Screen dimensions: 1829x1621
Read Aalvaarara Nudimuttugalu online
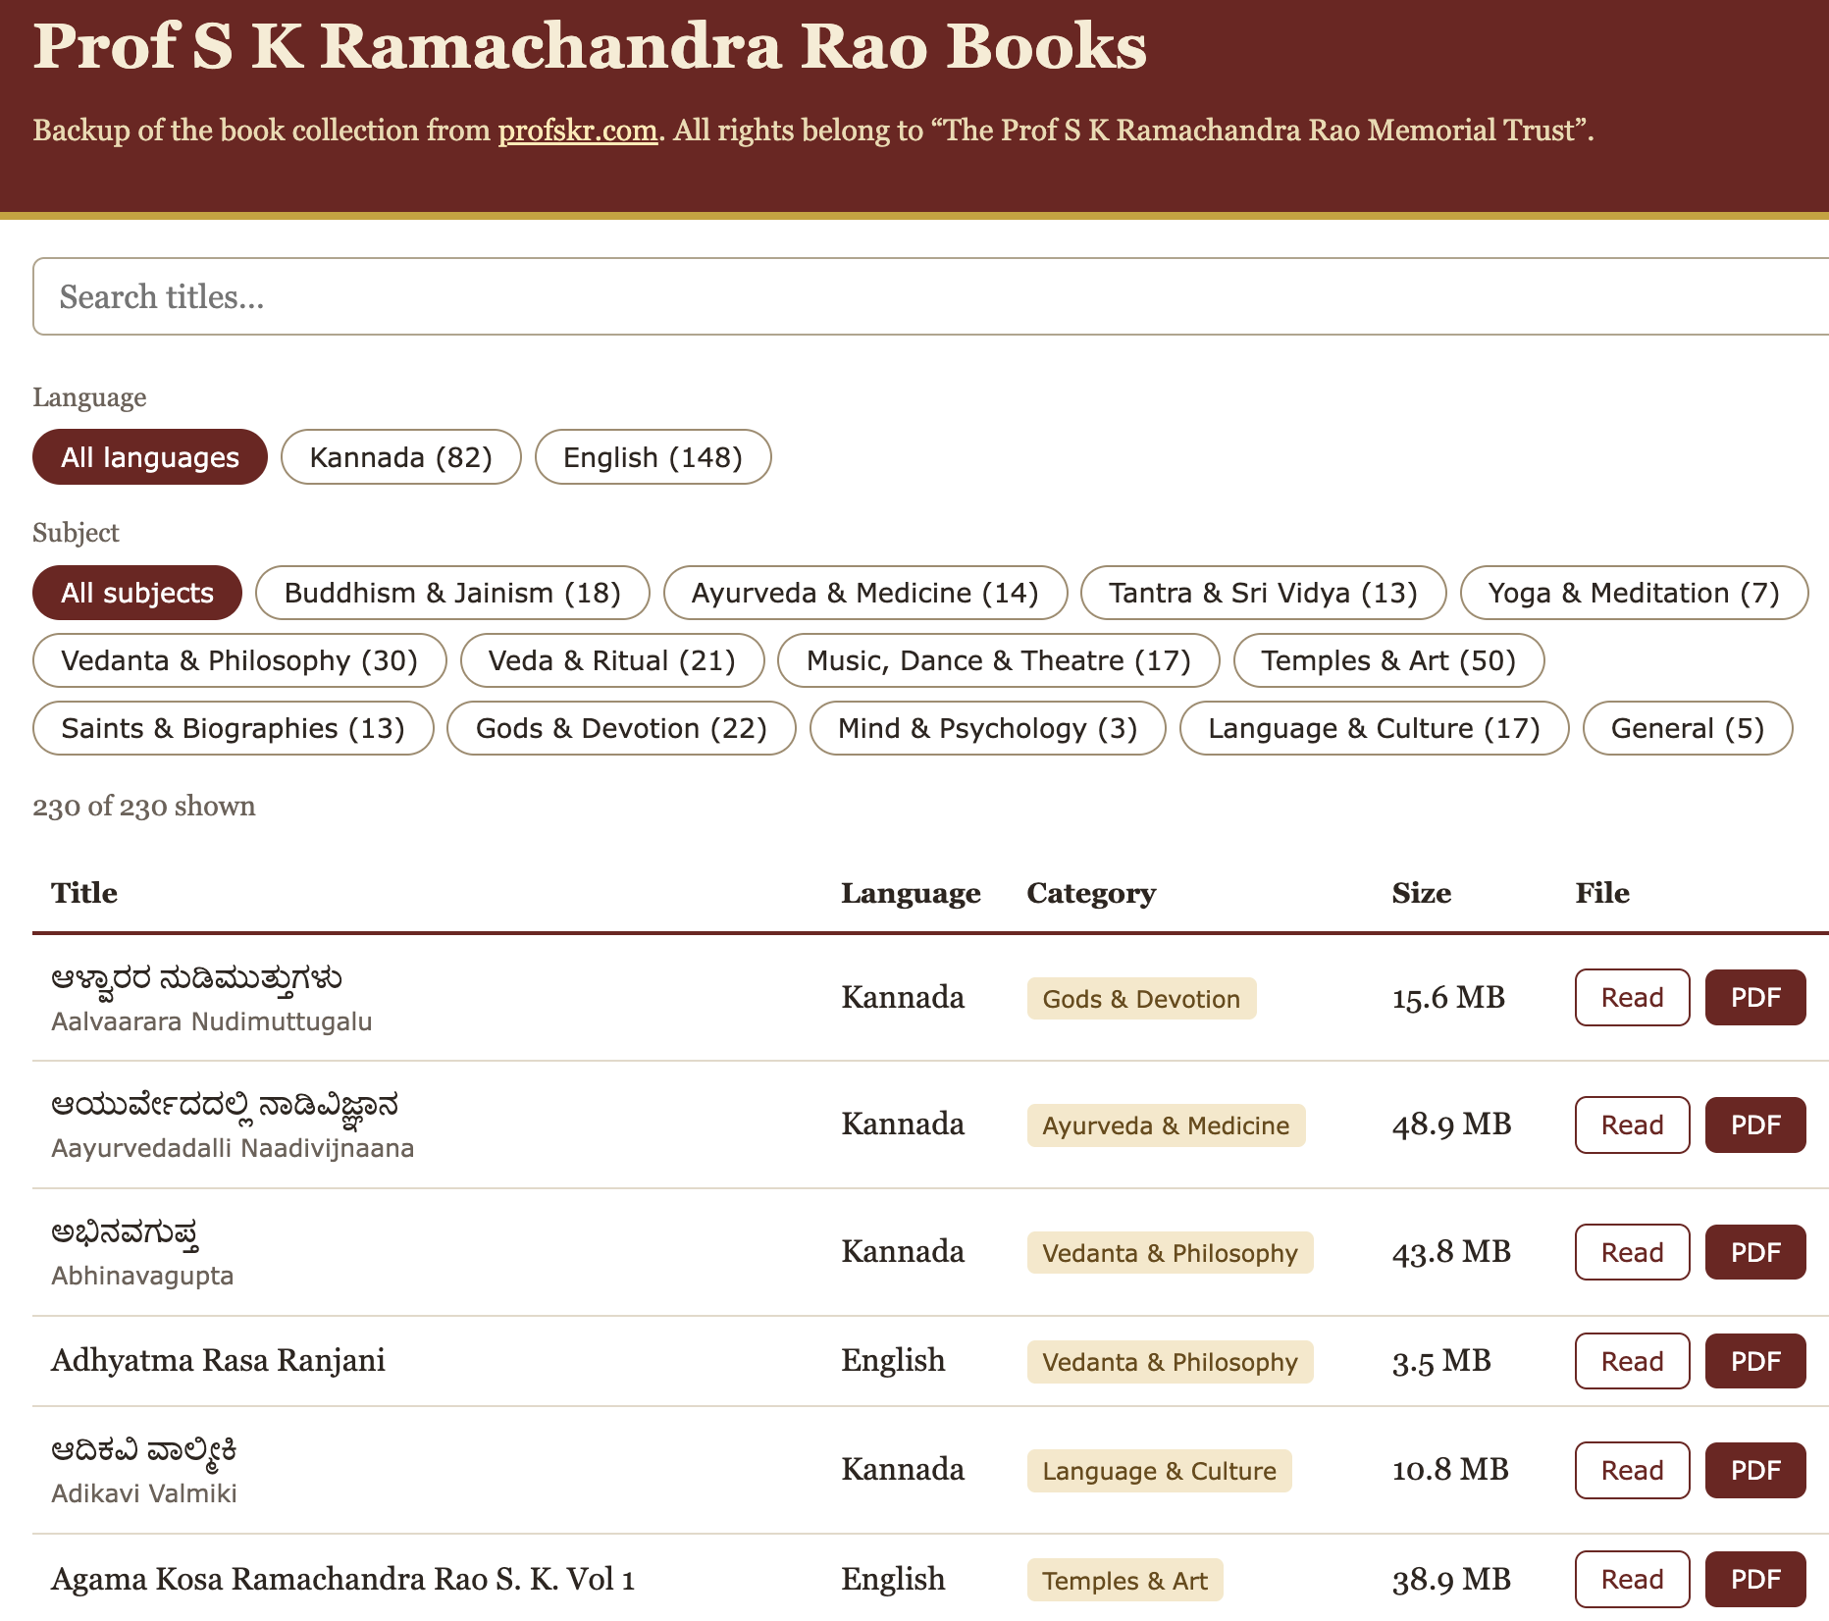[x=1633, y=998]
